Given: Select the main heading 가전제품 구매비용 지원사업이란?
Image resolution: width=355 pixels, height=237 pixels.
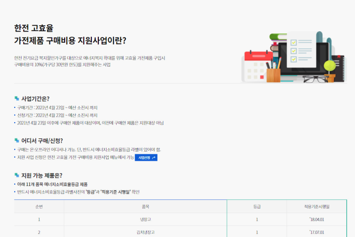Looking at the screenshot, I should pos(70,41).
